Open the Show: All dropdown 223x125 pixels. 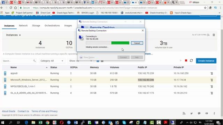[x=80, y=61]
